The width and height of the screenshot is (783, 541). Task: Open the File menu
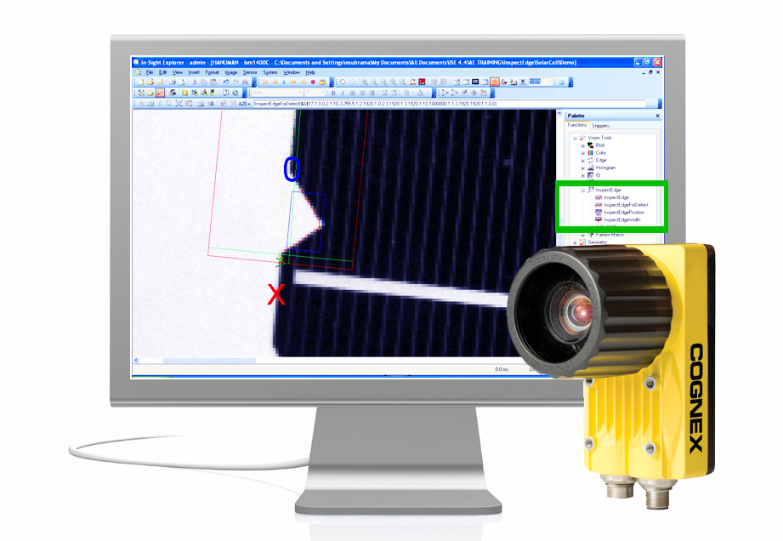tap(150, 72)
